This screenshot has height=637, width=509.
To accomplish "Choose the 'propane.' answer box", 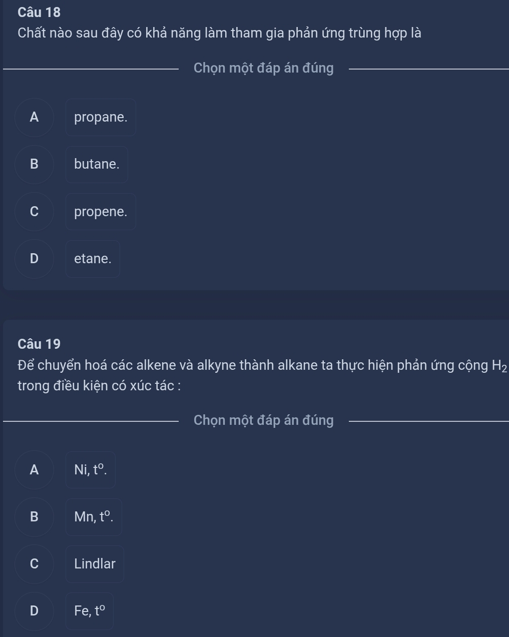I will point(101,117).
